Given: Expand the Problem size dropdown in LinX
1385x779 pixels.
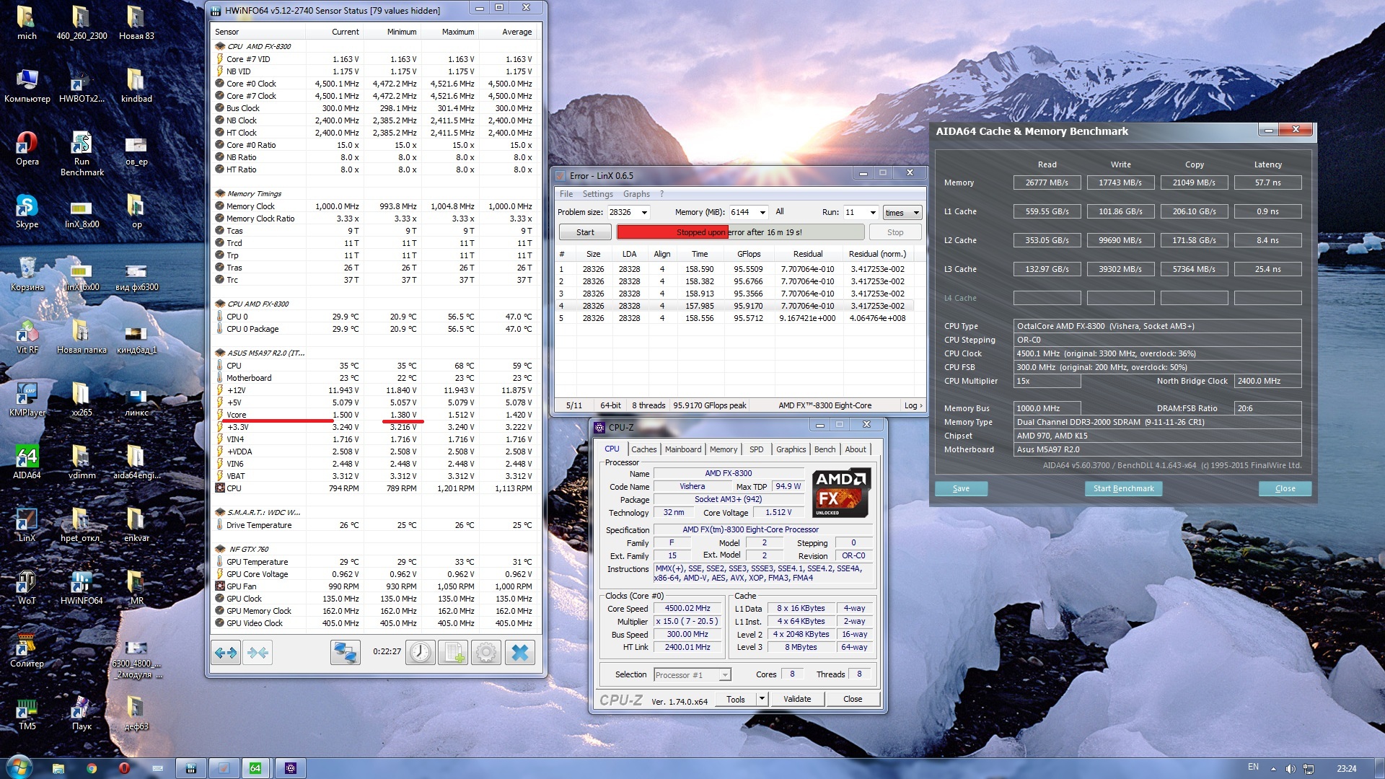Looking at the screenshot, I should pyautogui.click(x=644, y=213).
